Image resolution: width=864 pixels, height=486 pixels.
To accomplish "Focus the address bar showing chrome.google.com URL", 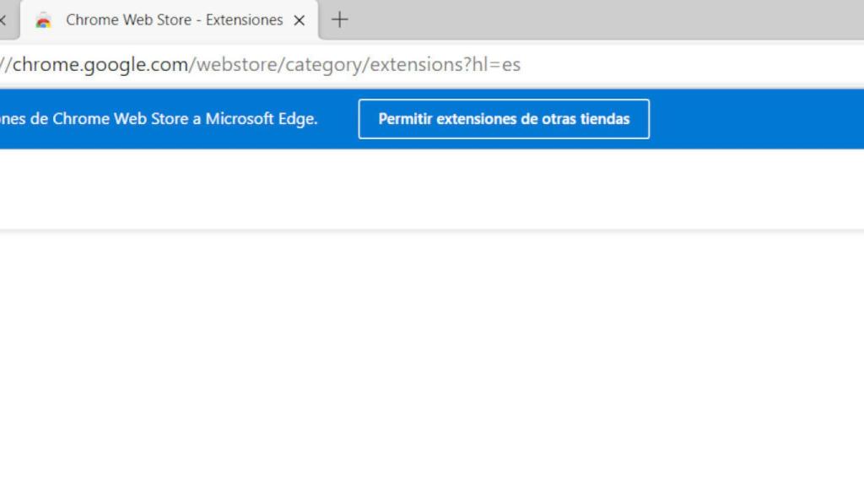I will coord(432,65).
